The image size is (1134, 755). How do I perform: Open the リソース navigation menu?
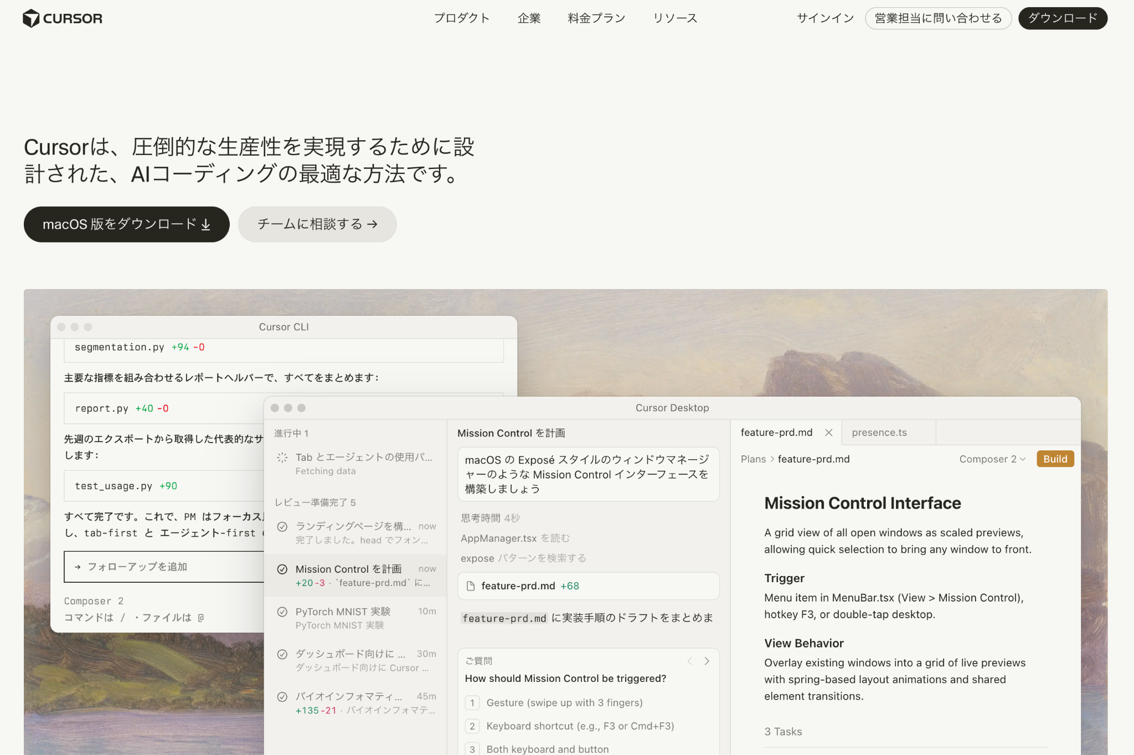(x=674, y=18)
